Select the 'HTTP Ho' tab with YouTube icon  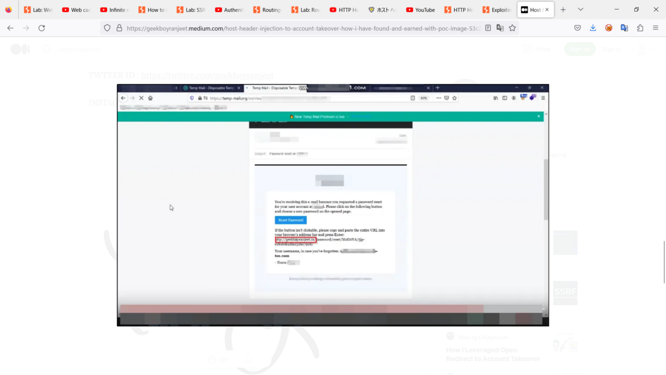[344, 9]
